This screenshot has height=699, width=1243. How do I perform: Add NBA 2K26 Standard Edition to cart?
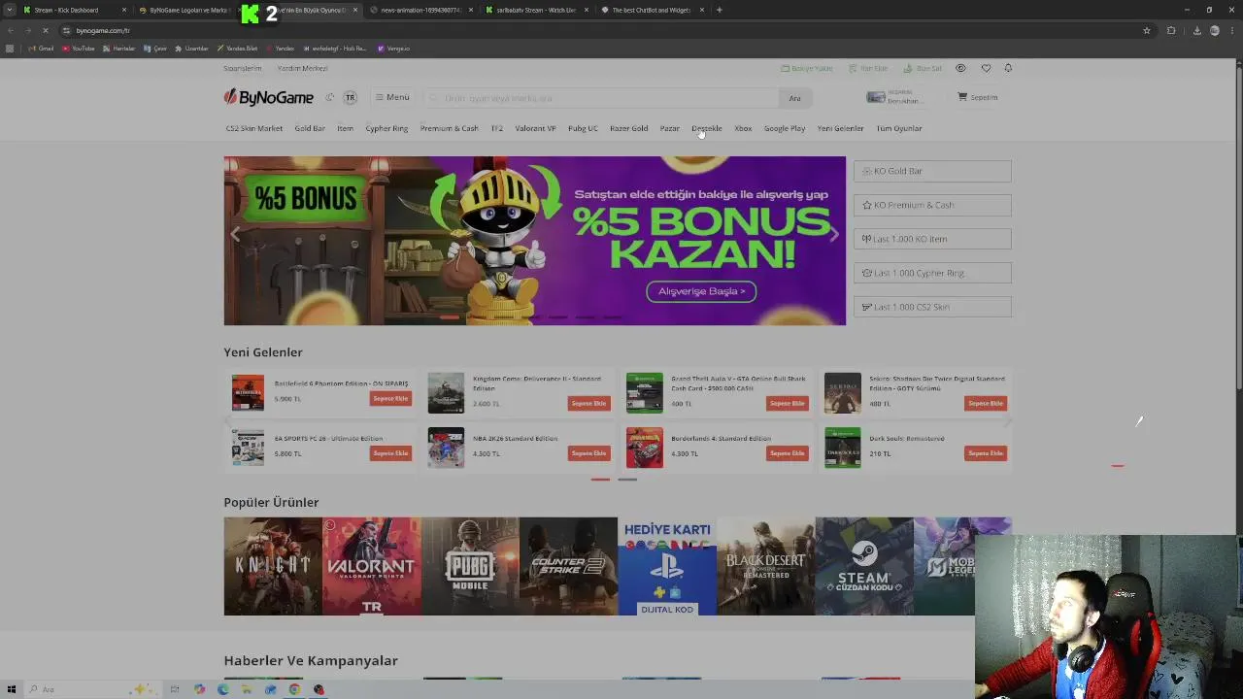588,453
